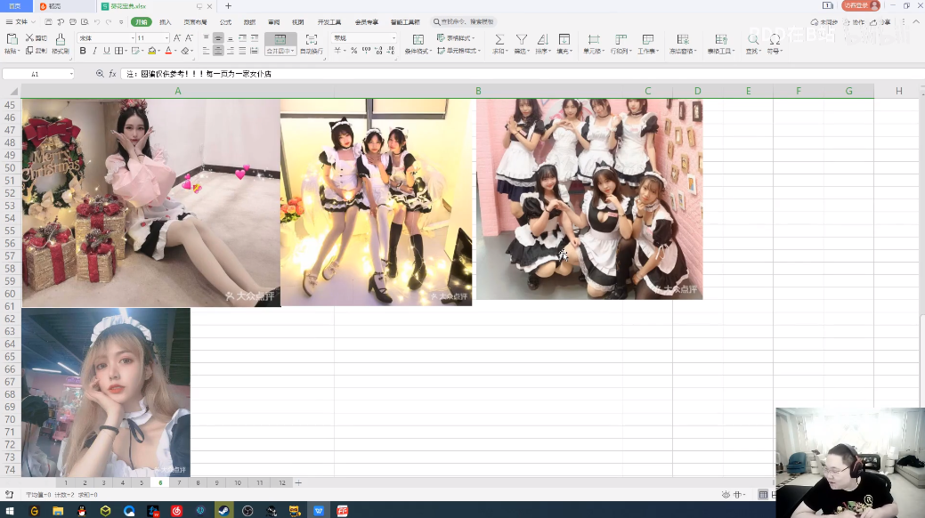This screenshot has width=925, height=518.
Task: Click the Freeze Panes icon
Action: coord(683,39)
